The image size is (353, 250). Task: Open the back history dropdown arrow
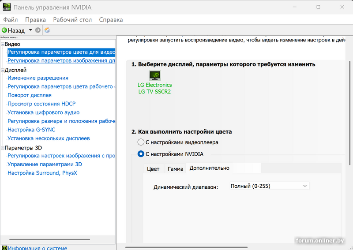tap(30, 30)
